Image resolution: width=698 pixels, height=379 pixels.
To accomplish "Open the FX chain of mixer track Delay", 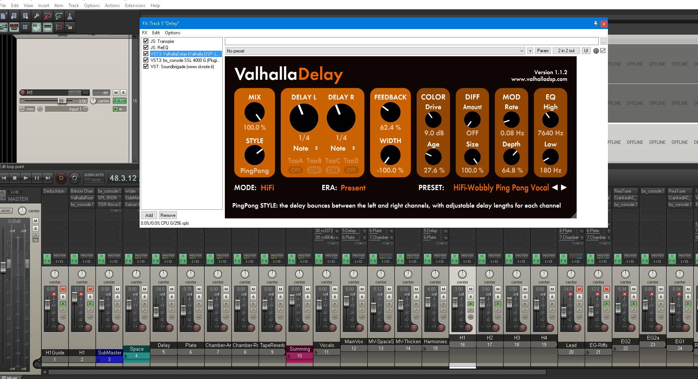I will [x=156, y=261].
